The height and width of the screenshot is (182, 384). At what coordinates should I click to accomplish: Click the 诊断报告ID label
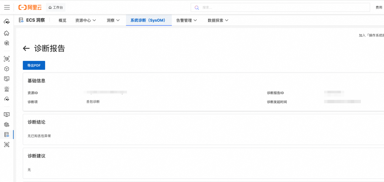coord(275,93)
